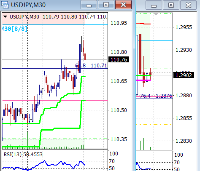Click the RSI 70 level label on USDJPY chart
The image size is (200, 171).
click(x=112, y=161)
